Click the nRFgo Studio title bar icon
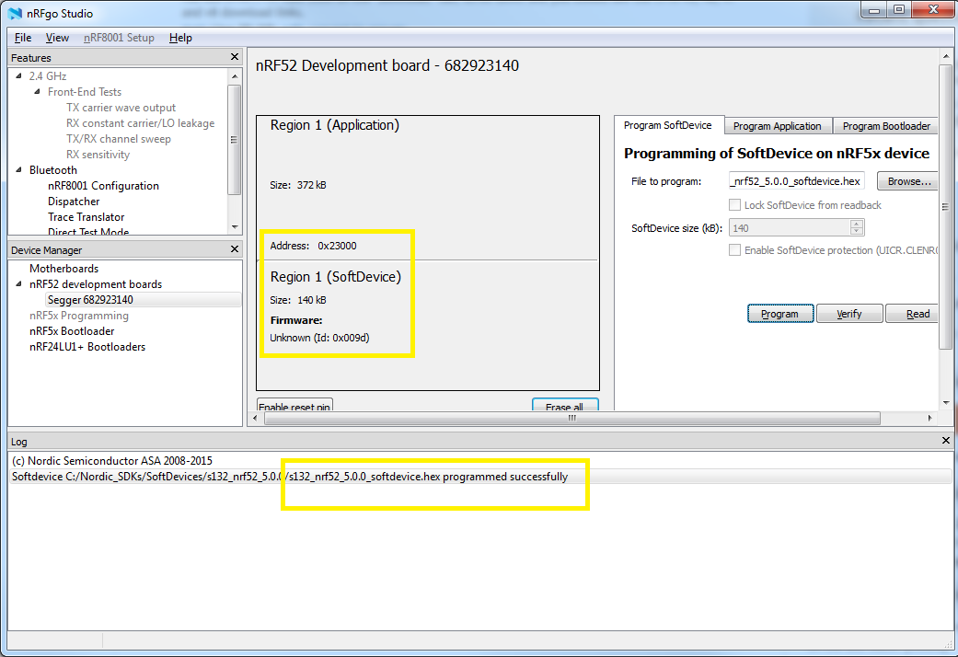 (16, 14)
